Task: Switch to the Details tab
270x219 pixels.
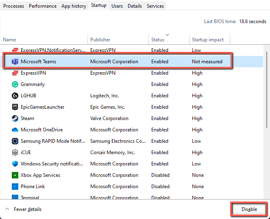Action: click(x=135, y=6)
